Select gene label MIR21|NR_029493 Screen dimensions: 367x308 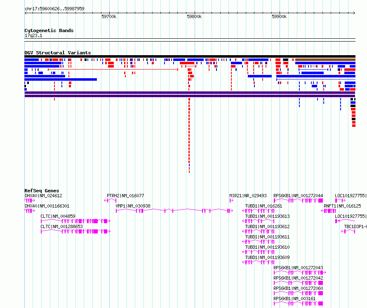pos(248,196)
